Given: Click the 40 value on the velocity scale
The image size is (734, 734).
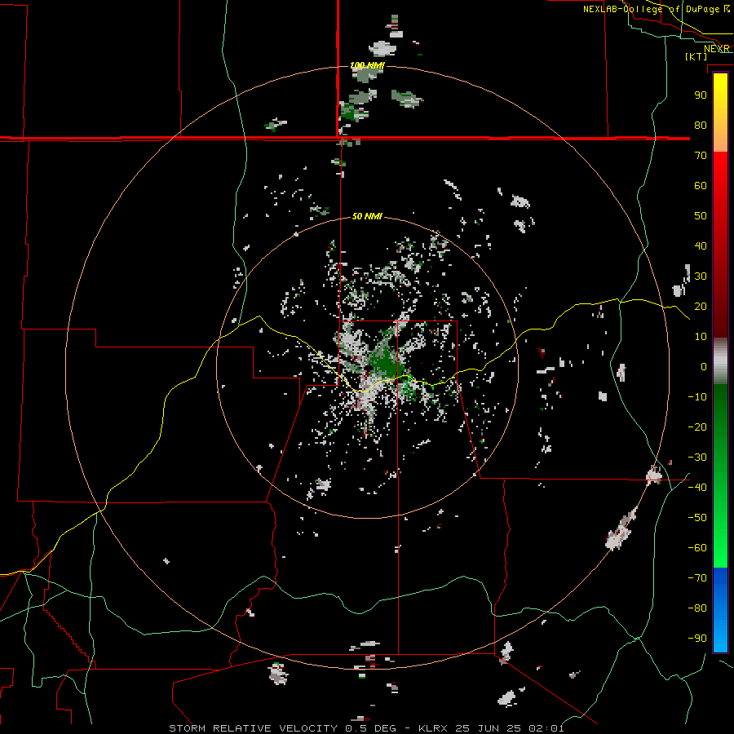Looking at the screenshot, I should [x=701, y=245].
